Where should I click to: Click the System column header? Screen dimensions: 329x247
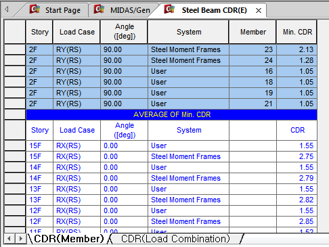point(189,32)
